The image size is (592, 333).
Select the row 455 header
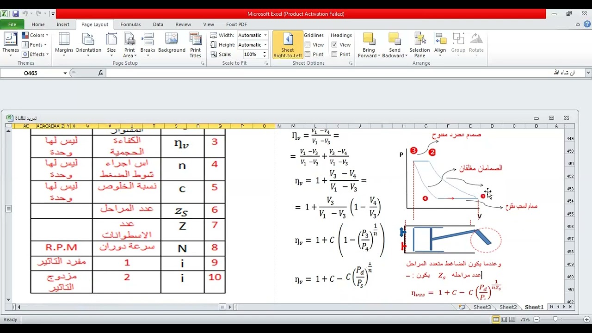[570, 214]
